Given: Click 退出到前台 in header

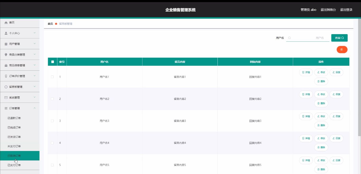Looking at the screenshot, I should 328,10.
